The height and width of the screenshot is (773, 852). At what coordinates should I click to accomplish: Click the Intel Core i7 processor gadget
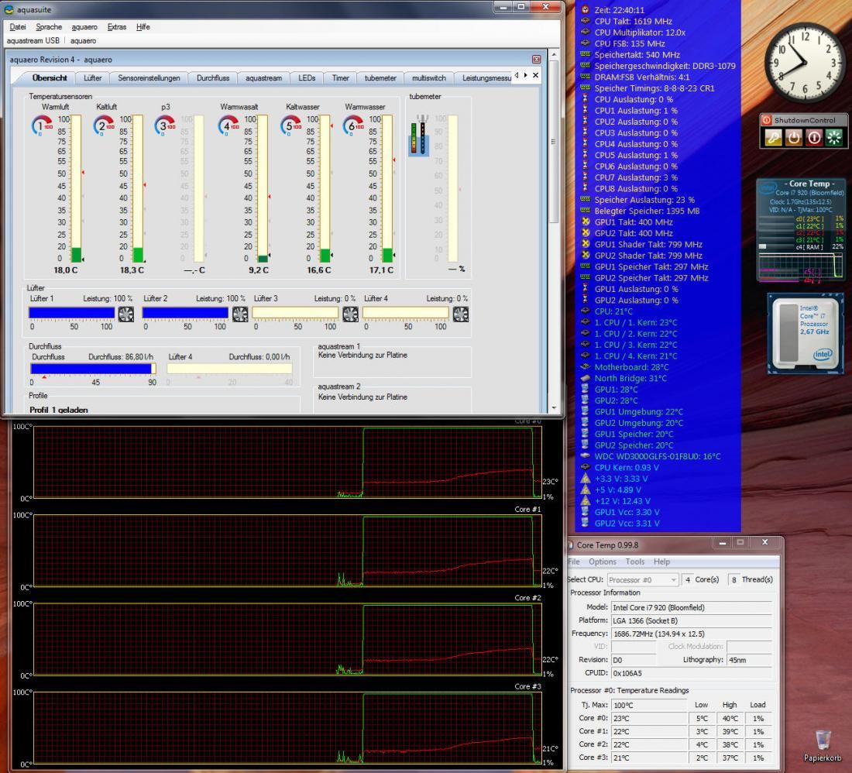(x=806, y=334)
